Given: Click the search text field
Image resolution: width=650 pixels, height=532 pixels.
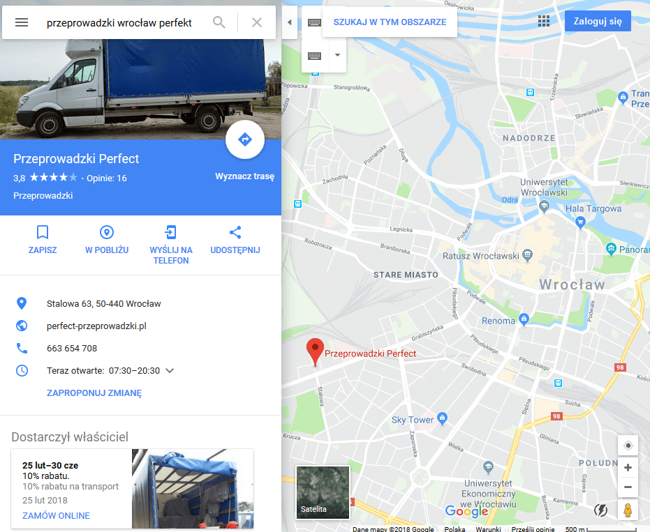Looking at the screenshot, I should point(120,22).
